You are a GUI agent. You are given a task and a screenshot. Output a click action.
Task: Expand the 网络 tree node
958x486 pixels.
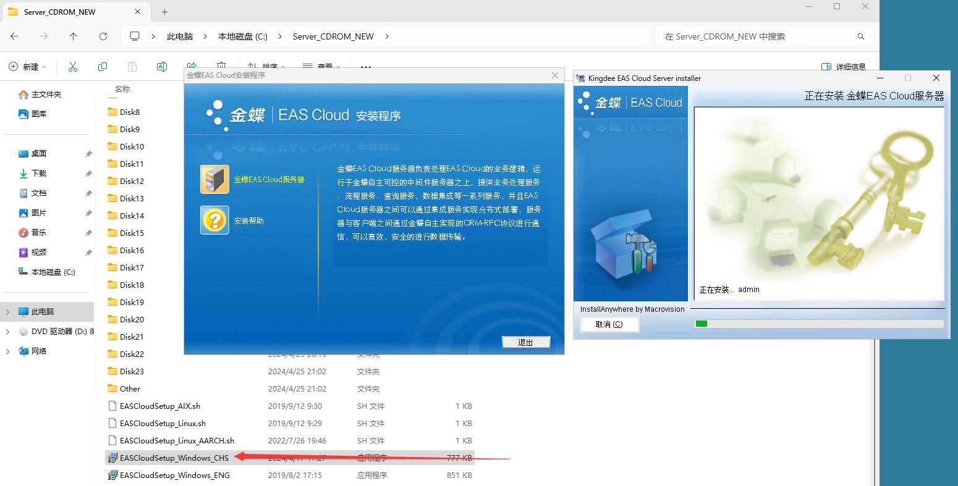click(x=8, y=351)
